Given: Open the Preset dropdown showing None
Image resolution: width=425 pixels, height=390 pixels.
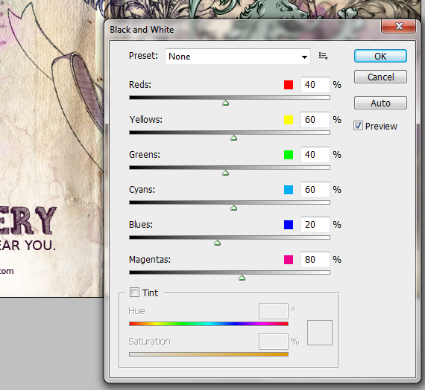Looking at the screenshot, I should (238, 57).
